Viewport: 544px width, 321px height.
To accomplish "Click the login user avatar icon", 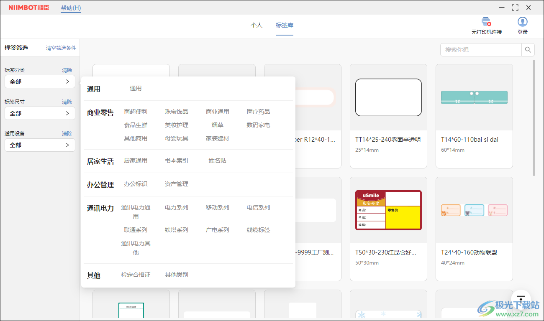I will tap(522, 22).
